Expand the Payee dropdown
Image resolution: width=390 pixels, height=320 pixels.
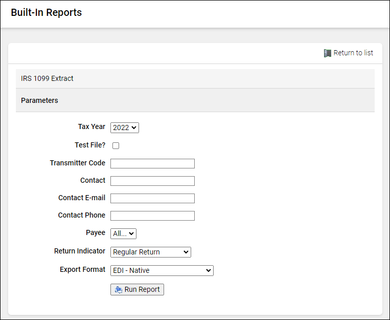click(x=123, y=233)
